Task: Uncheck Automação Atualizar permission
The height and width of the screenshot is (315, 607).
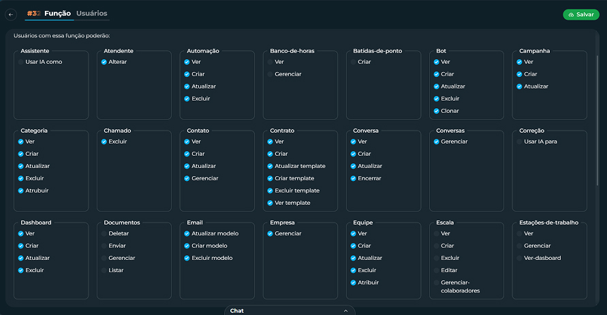Action: pyautogui.click(x=187, y=86)
